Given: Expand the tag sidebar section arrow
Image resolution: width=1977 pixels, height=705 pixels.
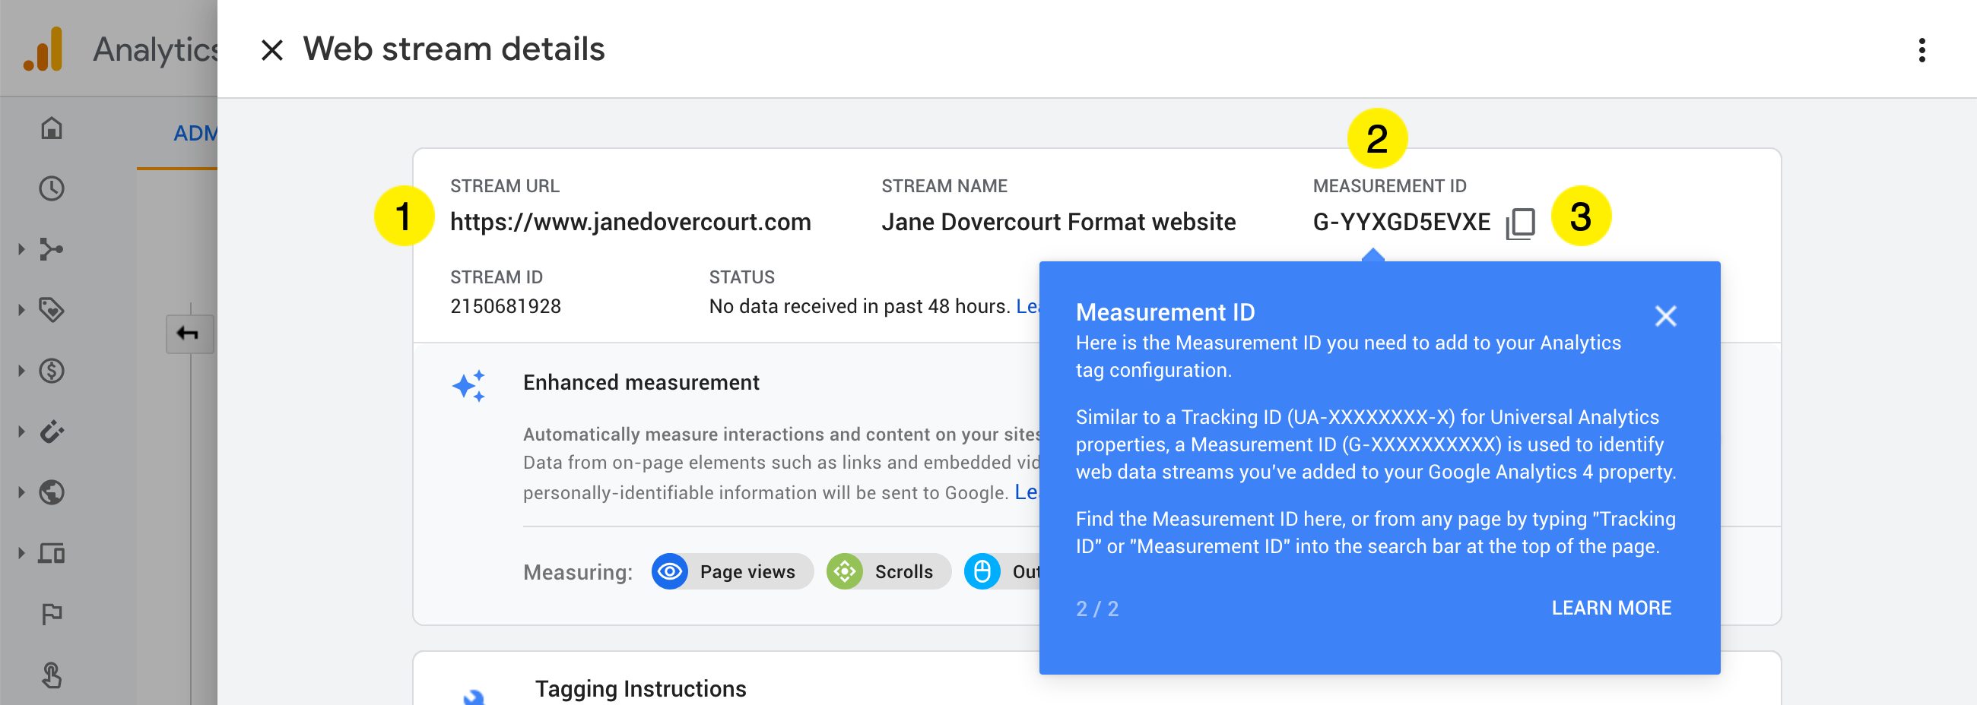Looking at the screenshot, I should pos(21,310).
